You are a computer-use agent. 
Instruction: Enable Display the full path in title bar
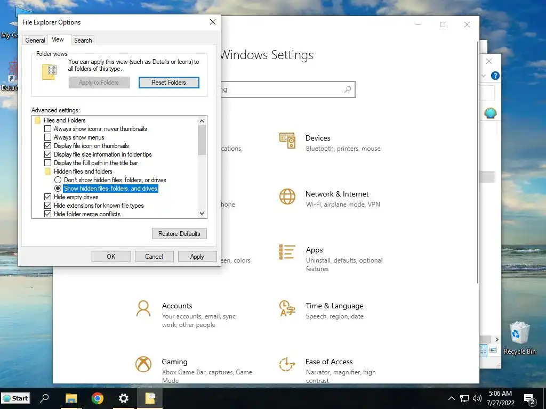click(47, 163)
